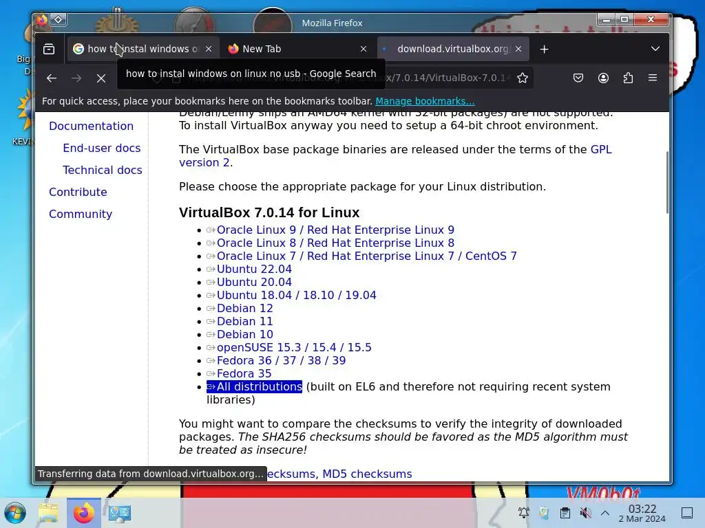Click the All distributions link
Viewport: 705px width, 528px height.
(255, 386)
